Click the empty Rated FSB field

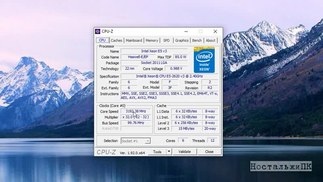pyautogui.click(x=136, y=129)
